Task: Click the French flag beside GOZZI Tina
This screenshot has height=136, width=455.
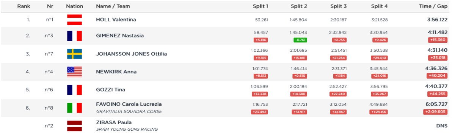Action: [x=74, y=90]
